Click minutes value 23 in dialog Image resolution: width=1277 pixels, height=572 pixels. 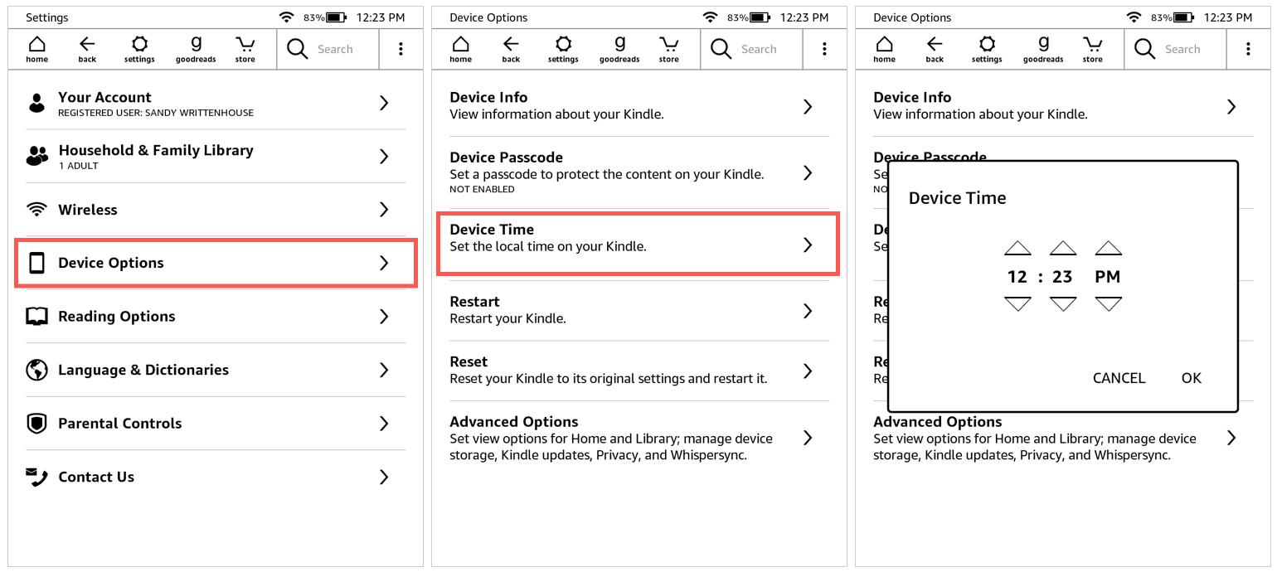(1063, 277)
